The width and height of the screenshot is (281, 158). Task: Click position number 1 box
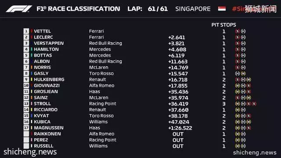click(26, 31)
